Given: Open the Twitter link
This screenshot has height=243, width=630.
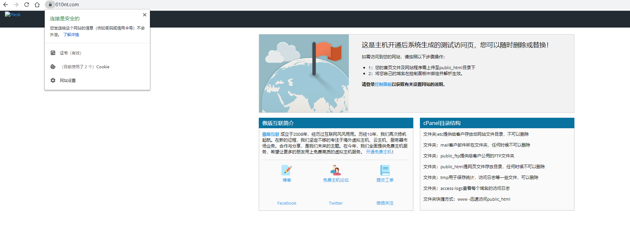Looking at the screenshot, I should 336,203.
